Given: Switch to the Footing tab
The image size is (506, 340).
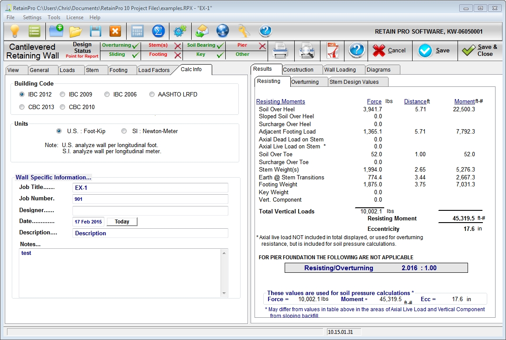Looking at the screenshot, I should (118, 70).
